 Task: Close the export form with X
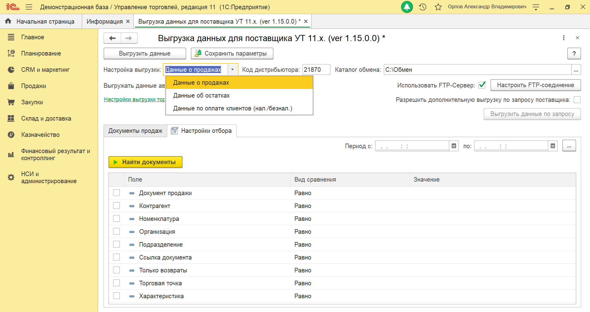coord(577,38)
